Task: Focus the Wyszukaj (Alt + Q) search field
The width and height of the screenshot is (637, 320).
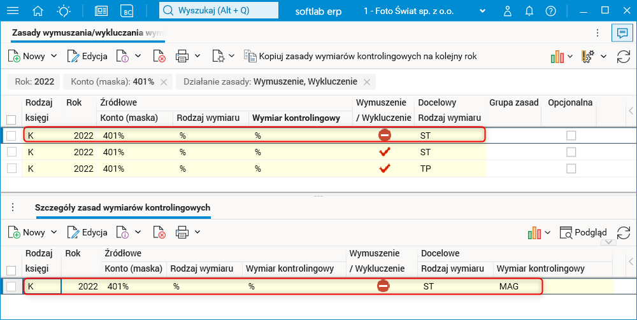Action: pos(218,11)
